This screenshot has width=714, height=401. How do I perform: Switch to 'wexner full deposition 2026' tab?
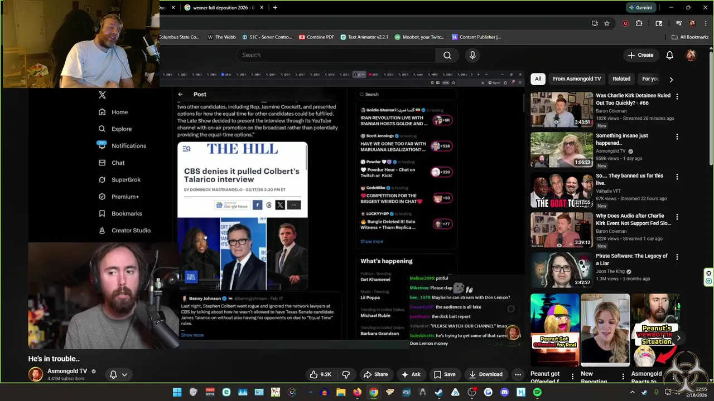point(224,7)
